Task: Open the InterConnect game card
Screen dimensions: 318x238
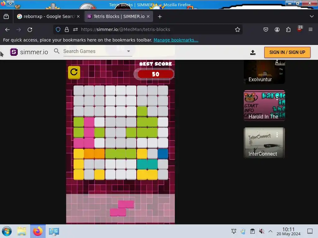Action: [264, 143]
